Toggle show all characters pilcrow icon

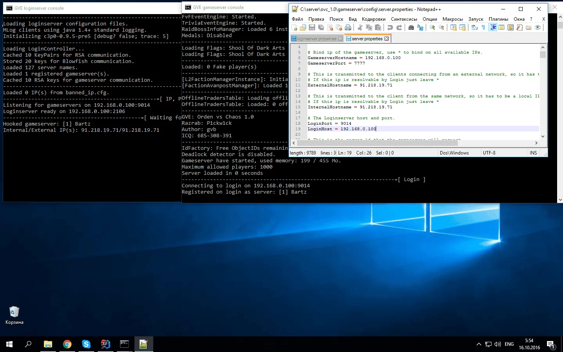[x=483, y=27]
